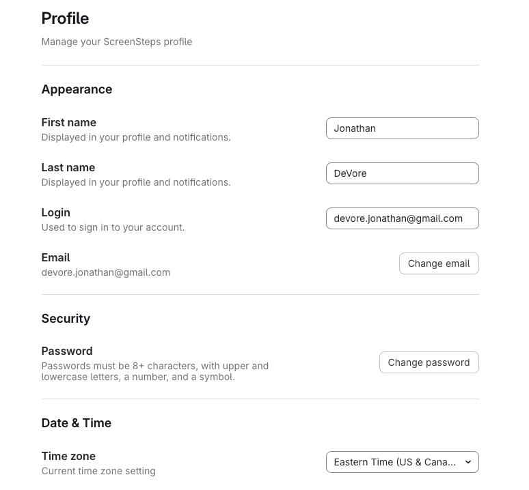This screenshot has height=490, width=529.
Task: Open the Time zone dropdown
Action: pyautogui.click(x=402, y=462)
